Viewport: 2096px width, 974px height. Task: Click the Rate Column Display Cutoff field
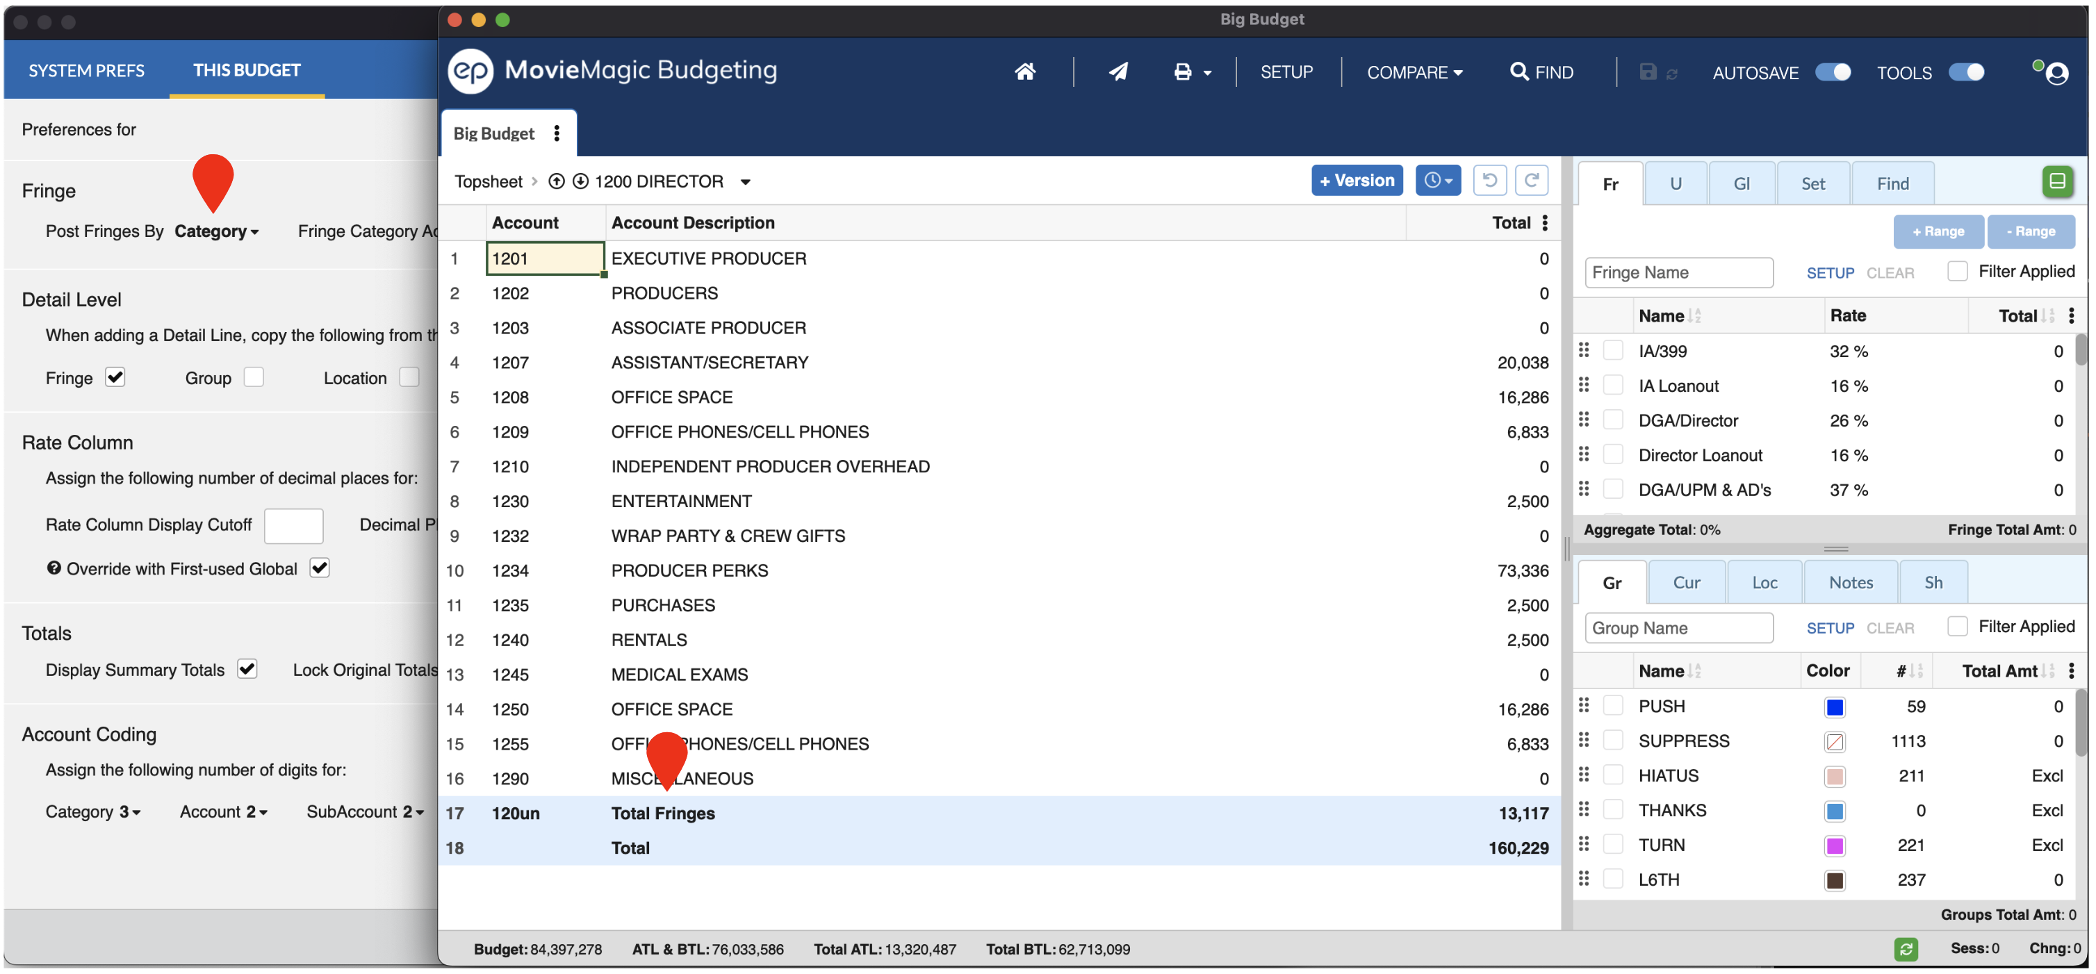pos(294,526)
